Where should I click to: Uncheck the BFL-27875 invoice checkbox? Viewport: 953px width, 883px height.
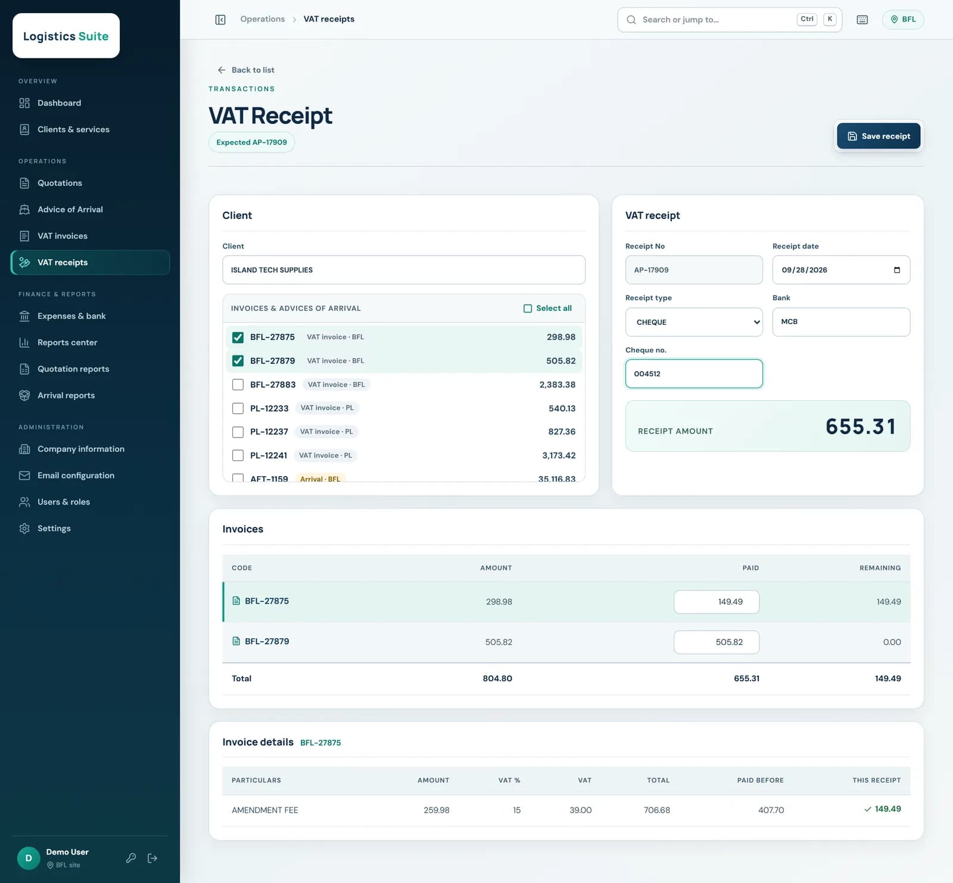pos(238,337)
